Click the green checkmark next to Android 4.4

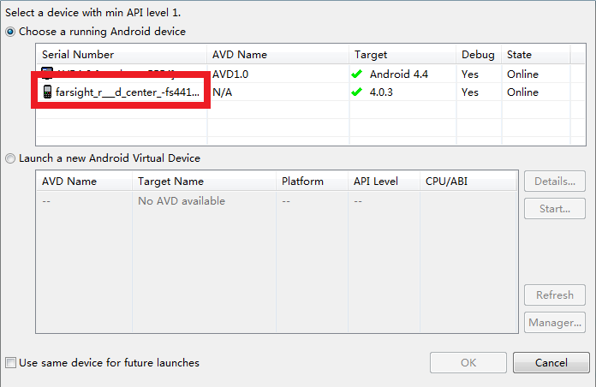[357, 74]
